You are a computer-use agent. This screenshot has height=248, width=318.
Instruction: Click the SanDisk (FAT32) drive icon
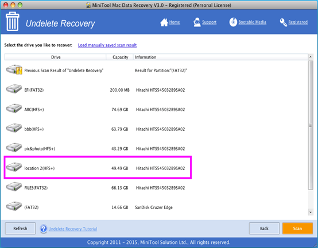14,206
